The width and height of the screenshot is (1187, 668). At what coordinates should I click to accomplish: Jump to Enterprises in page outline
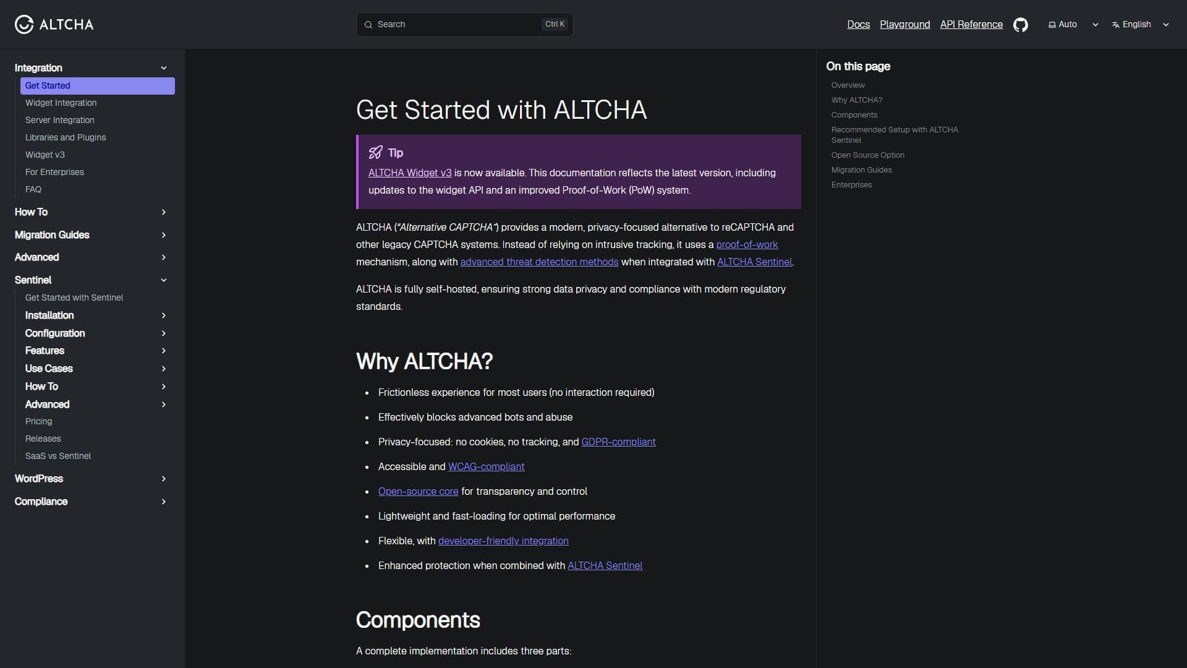coord(851,185)
